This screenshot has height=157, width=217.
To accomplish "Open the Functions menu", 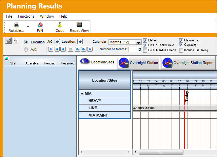I will pos(26,16).
